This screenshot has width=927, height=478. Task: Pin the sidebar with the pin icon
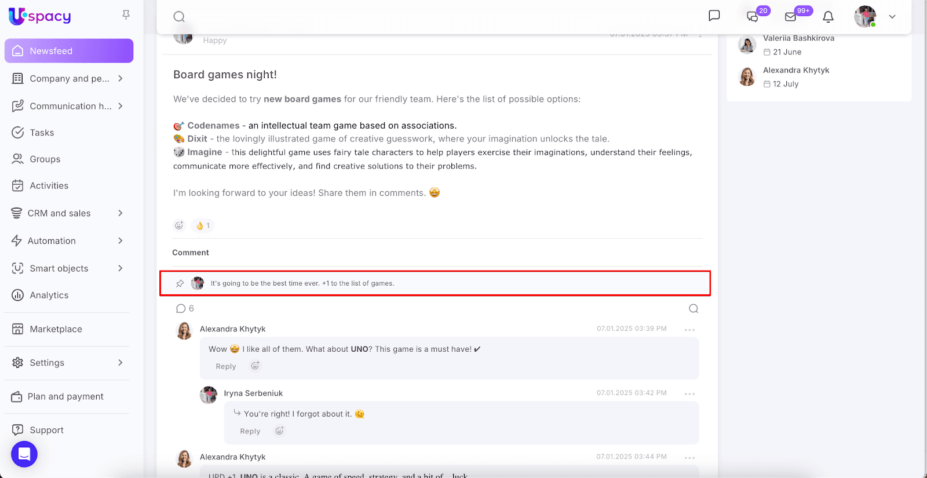[x=126, y=15]
